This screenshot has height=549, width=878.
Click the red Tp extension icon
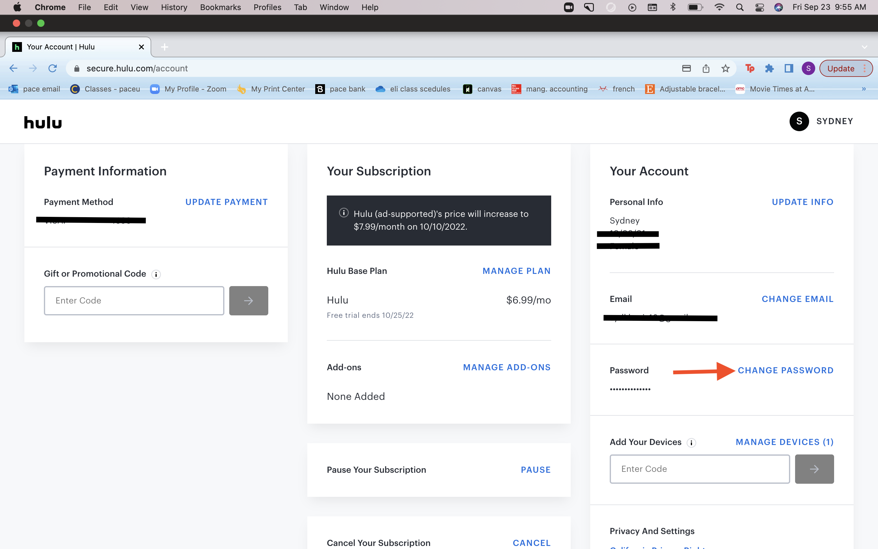(x=750, y=68)
